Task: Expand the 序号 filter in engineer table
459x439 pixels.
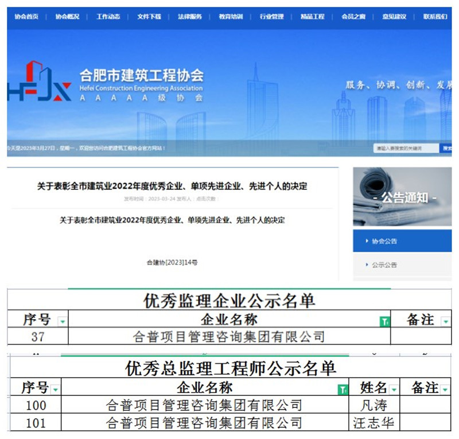Action: coord(55,390)
